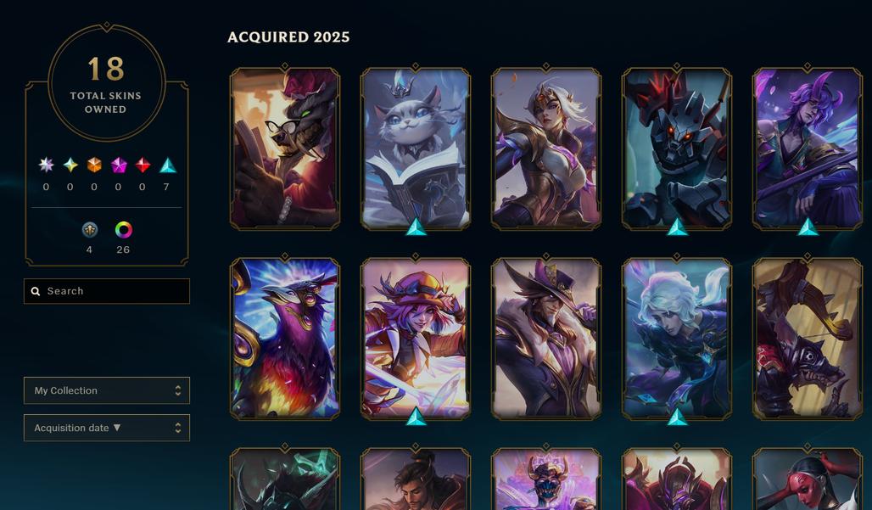Select the crocodile with glasses skin card
Screen dimensions: 872x510
285,149
